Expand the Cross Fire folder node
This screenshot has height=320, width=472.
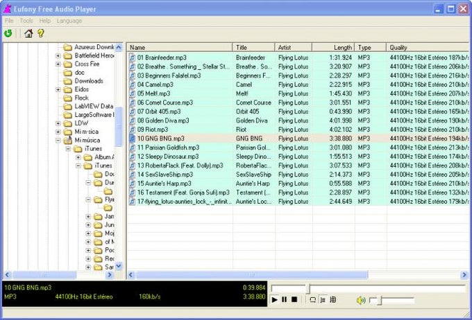pyautogui.click(x=58, y=64)
